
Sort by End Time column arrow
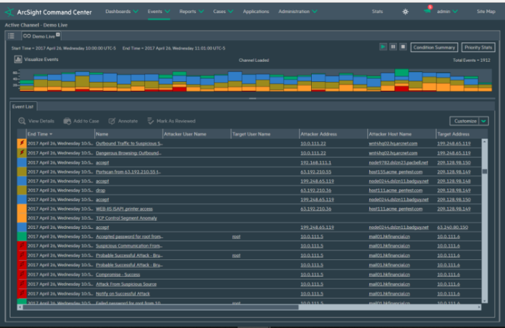pos(51,134)
